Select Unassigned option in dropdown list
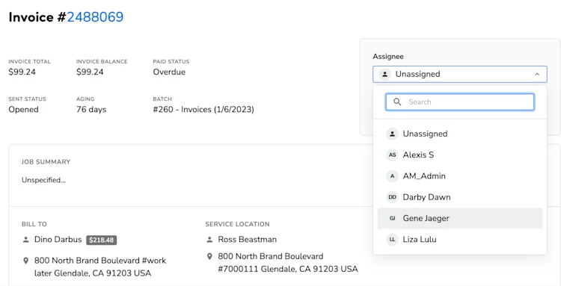 pos(460,134)
